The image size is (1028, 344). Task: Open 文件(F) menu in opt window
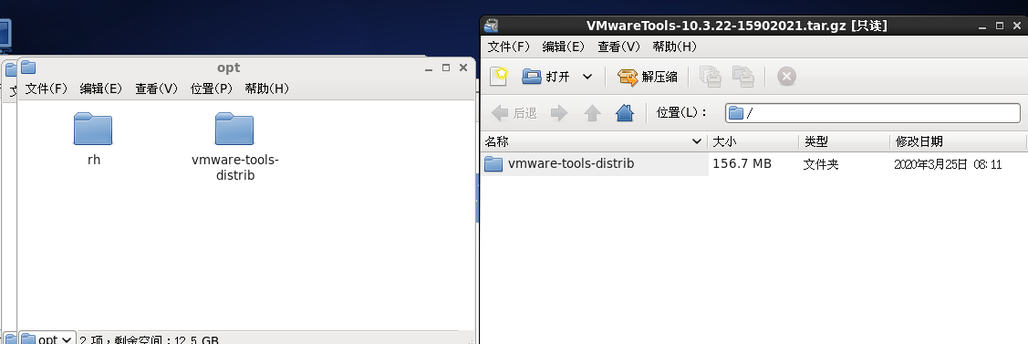coord(46,89)
